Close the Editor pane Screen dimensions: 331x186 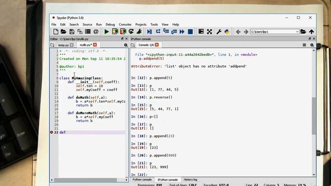126,39
